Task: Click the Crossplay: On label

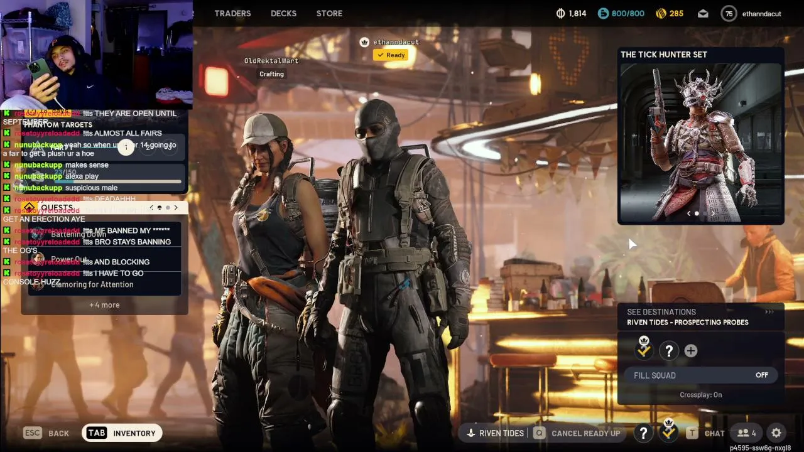Action: click(701, 395)
